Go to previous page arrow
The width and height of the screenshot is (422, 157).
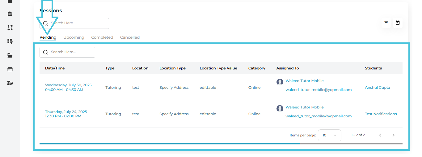click(380, 135)
